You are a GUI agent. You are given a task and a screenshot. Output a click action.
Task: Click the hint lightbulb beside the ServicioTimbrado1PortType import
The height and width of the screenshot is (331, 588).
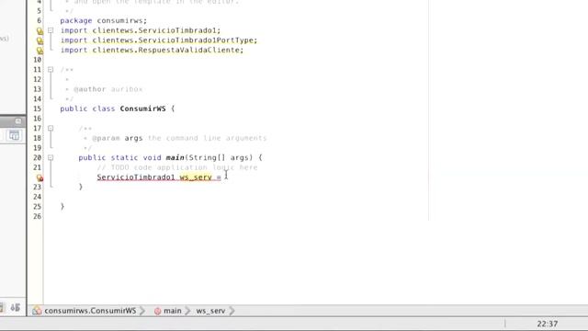pyautogui.click(x=40, y=40)
